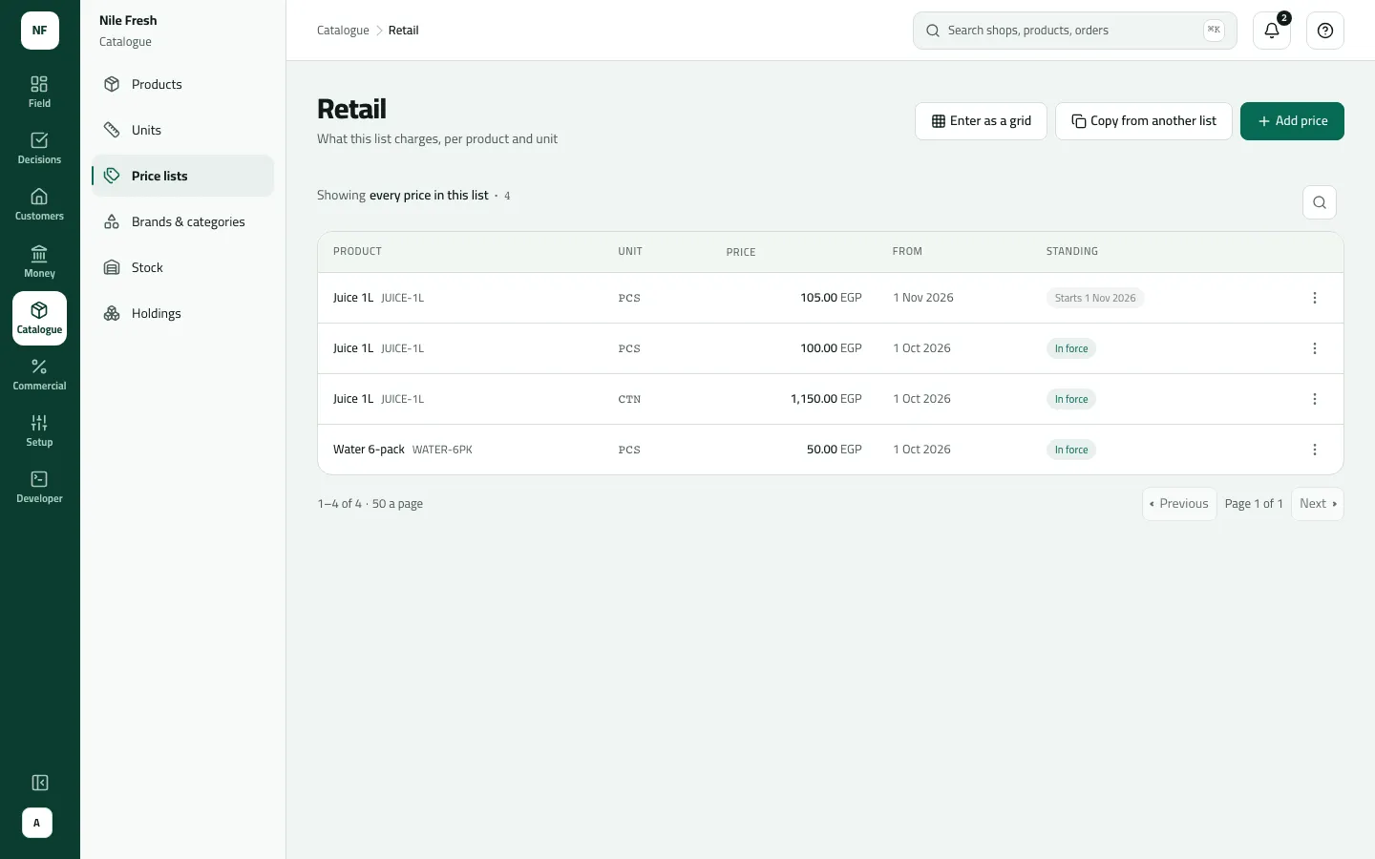
Task: Open the user avatar menu
Action: 37,823
